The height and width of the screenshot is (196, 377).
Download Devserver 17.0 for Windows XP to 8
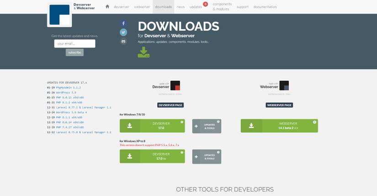point(152,156)
